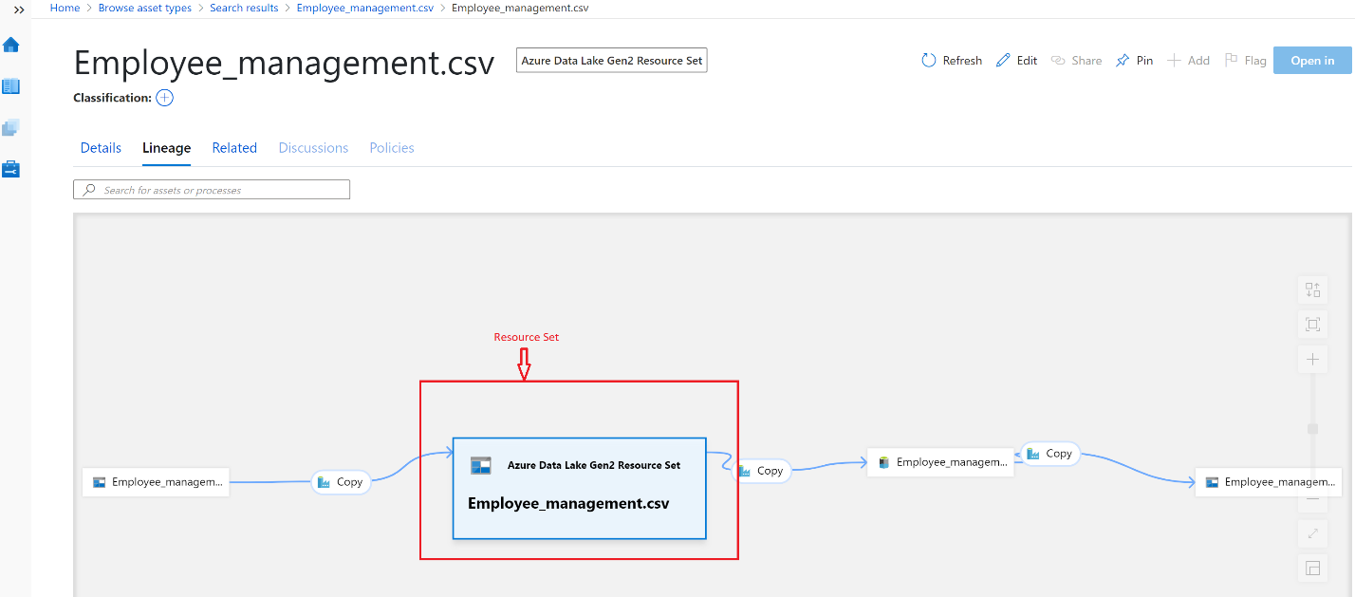Screen dimensions: 1355x597
Task: Go to Home in the breadcrumb
Action: pyautogui.click(x=65, y=8)
